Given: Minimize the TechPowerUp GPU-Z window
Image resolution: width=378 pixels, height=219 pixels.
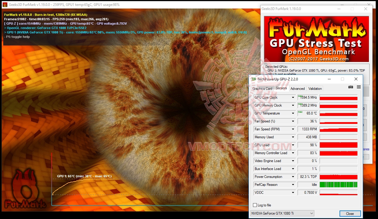Looking at the screenshot, I should pos(329,79).
